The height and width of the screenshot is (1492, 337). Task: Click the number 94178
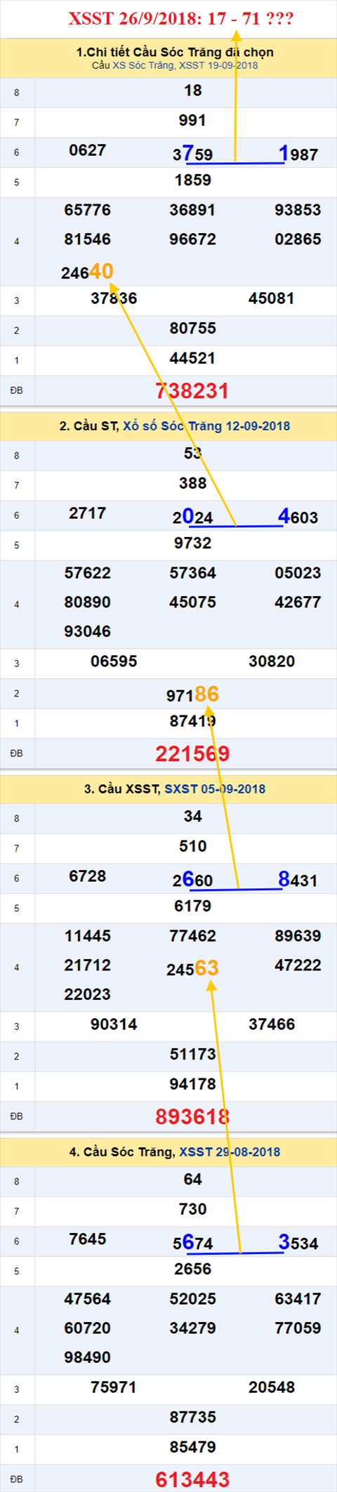(193, 1084)
